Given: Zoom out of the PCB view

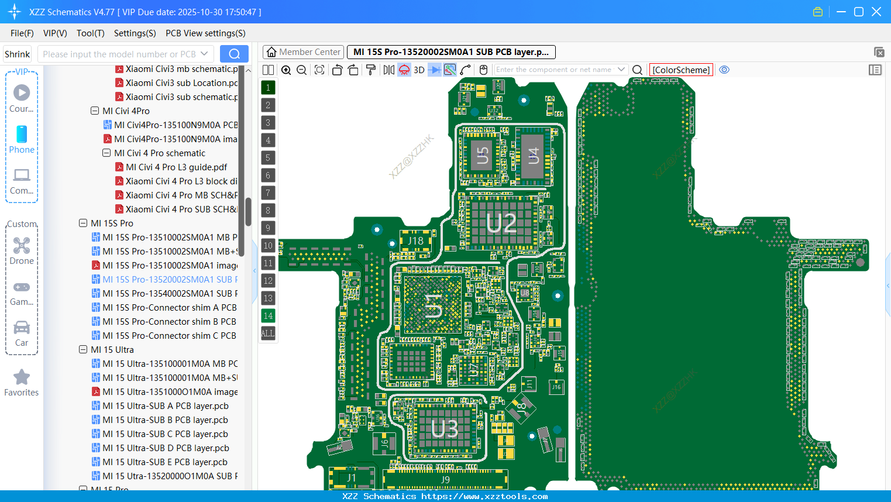Looking at the screenshot, I should pos(301,70).
